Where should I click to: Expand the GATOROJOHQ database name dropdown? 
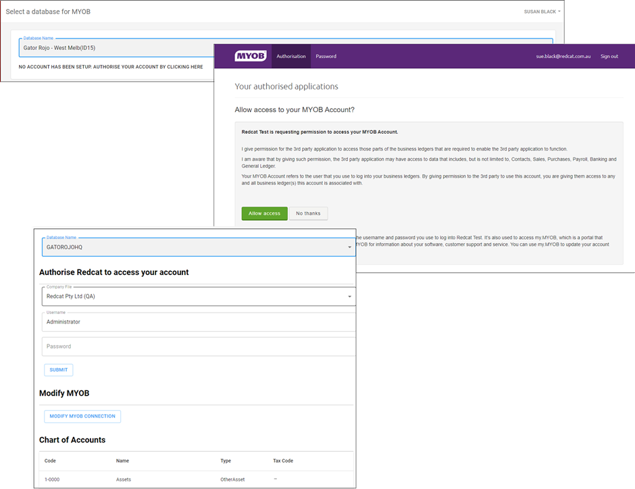(199, 247)
